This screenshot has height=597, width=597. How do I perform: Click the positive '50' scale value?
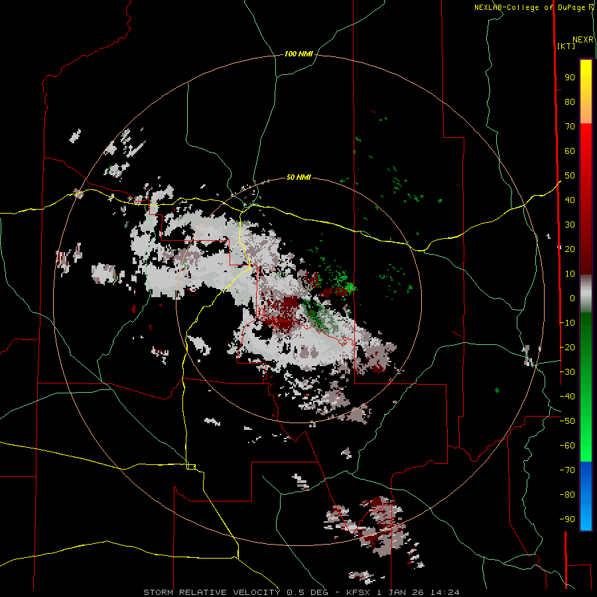(x=570, y=176)
